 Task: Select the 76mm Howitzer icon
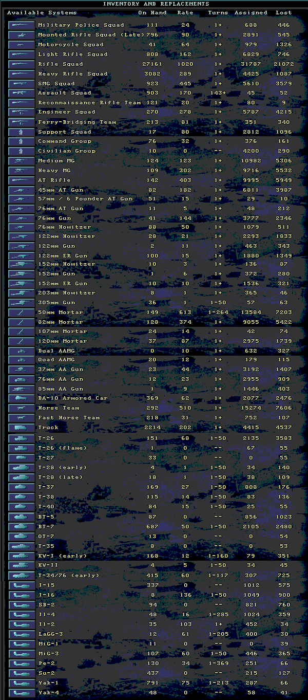tap(21, 227)
